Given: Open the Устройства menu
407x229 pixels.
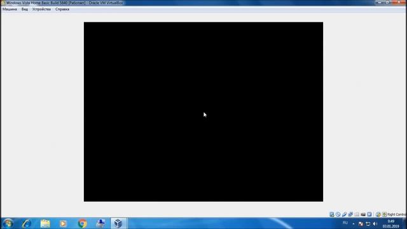Looking at the screenshot, I should [x=41, y=9].
